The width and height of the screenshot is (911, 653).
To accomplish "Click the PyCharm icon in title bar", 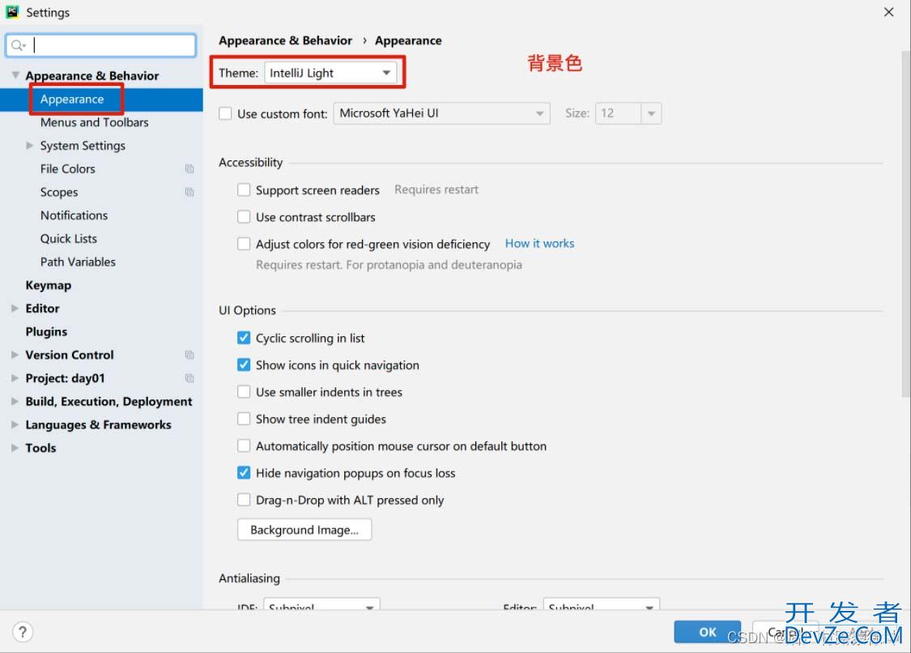I will pos(12,11).
